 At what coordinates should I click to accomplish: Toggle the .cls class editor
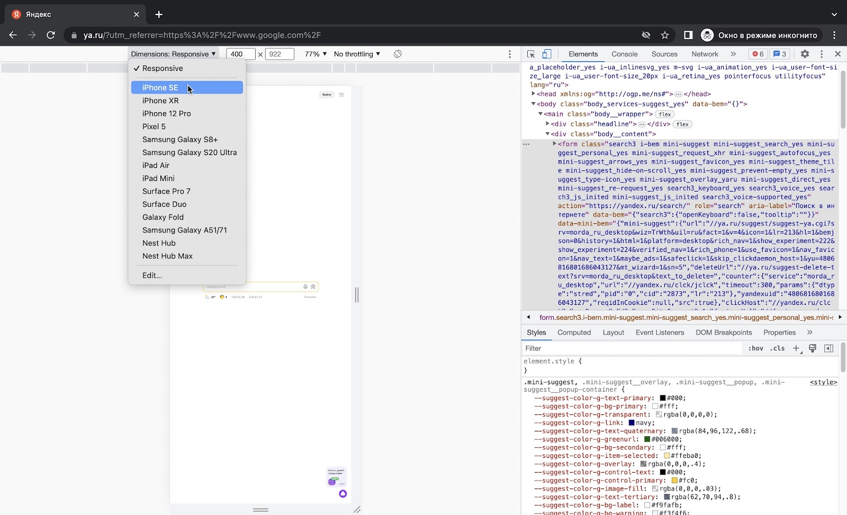pos(777,348)
